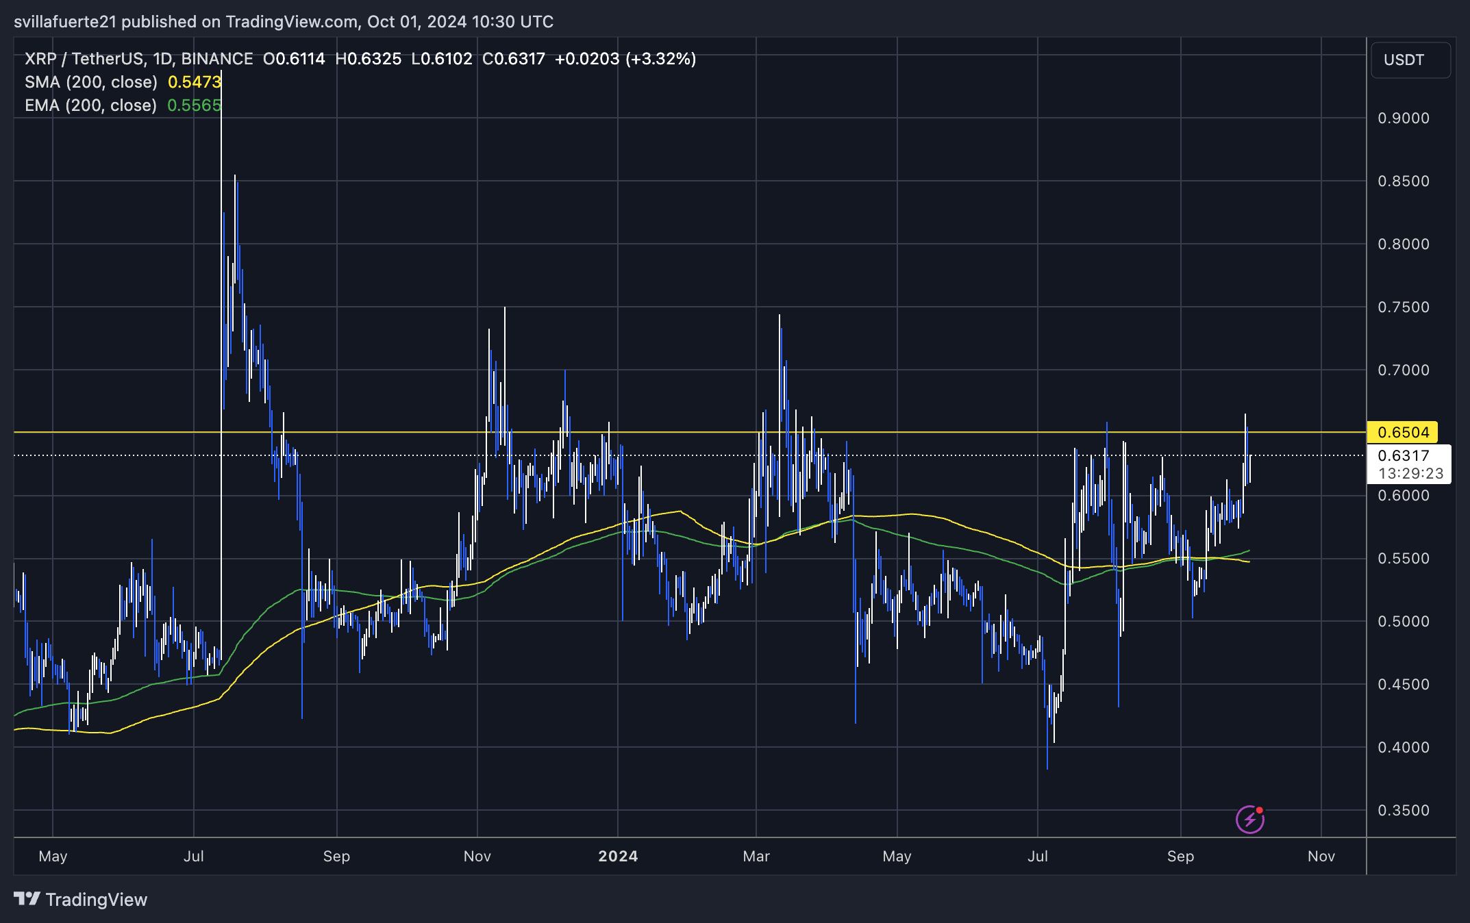Image resolution: width=1470 pixels, height=923 pixels.
Task: Click the EMA (200, close) indicator label
Action: [91, 105]
